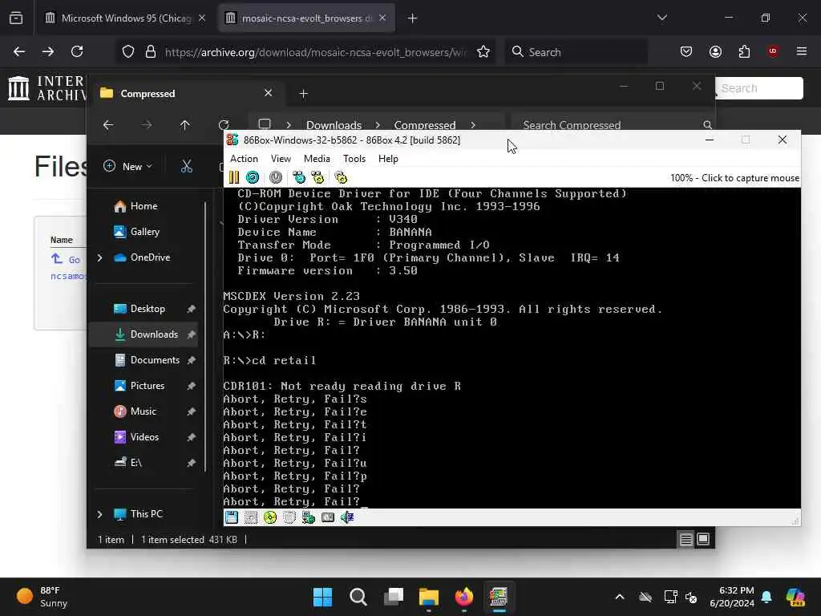Expand chevron after Compressed breadcrumb

tap(473, 126)
